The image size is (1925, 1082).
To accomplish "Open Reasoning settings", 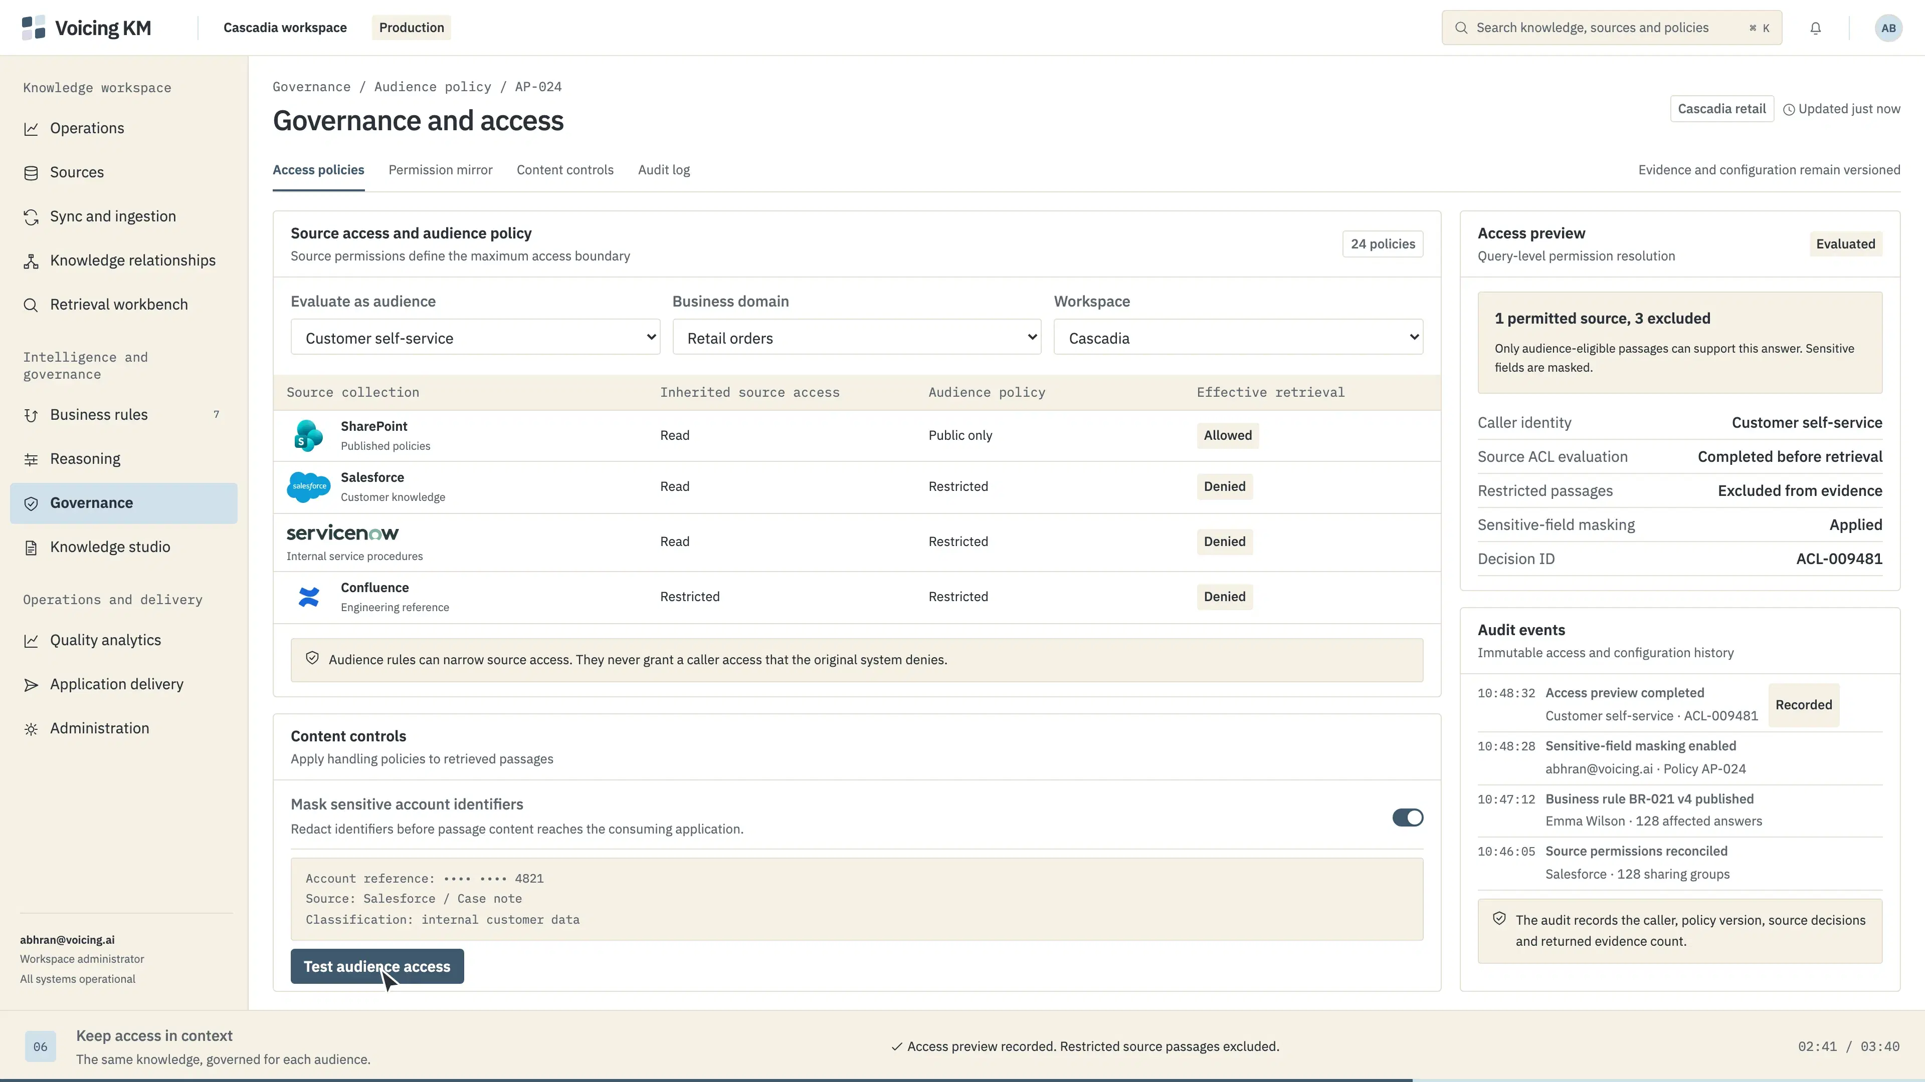I will 123,458.
